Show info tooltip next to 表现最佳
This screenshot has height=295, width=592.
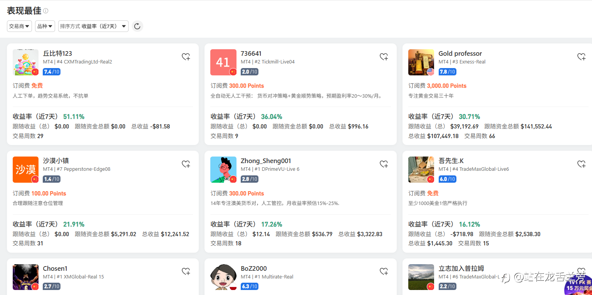pyautogui.click(x=46, y=11)
